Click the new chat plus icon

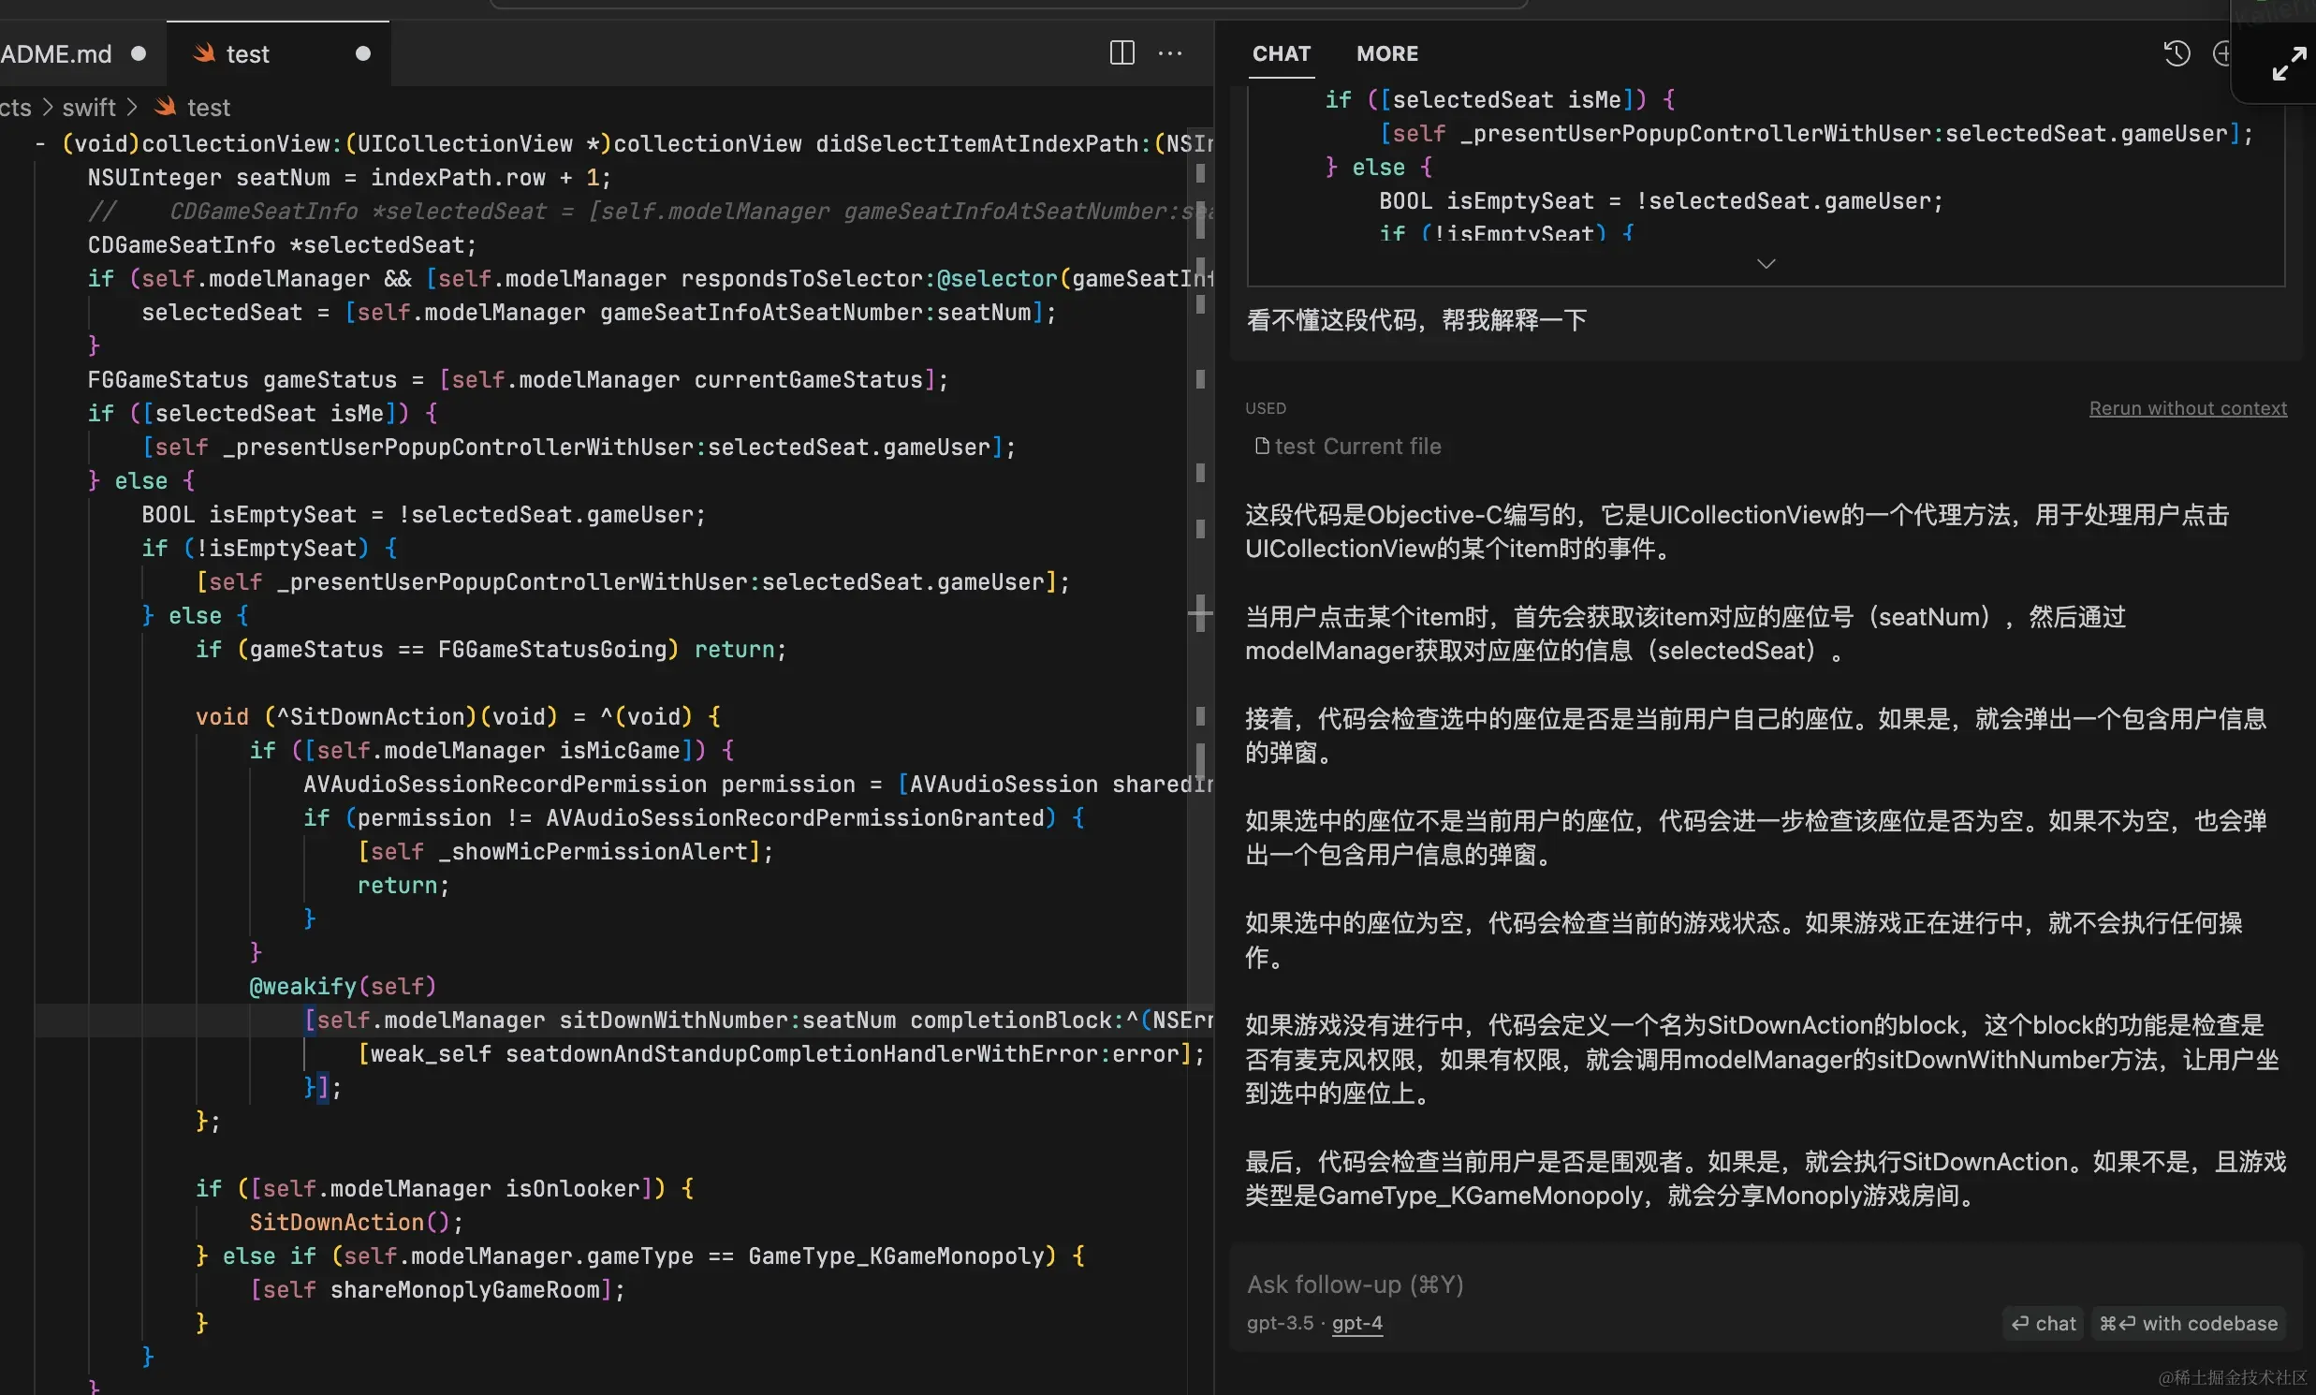click(2222, 53)
